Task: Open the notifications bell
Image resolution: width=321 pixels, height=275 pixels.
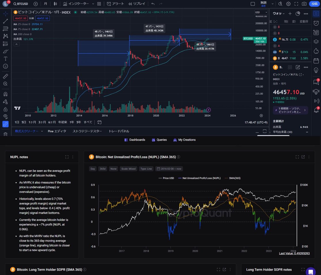Action: [316, 110]
